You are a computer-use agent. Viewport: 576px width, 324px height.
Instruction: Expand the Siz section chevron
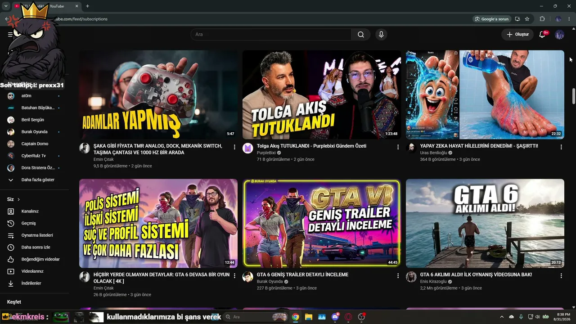pyautogui.click(x=18, y=199)
